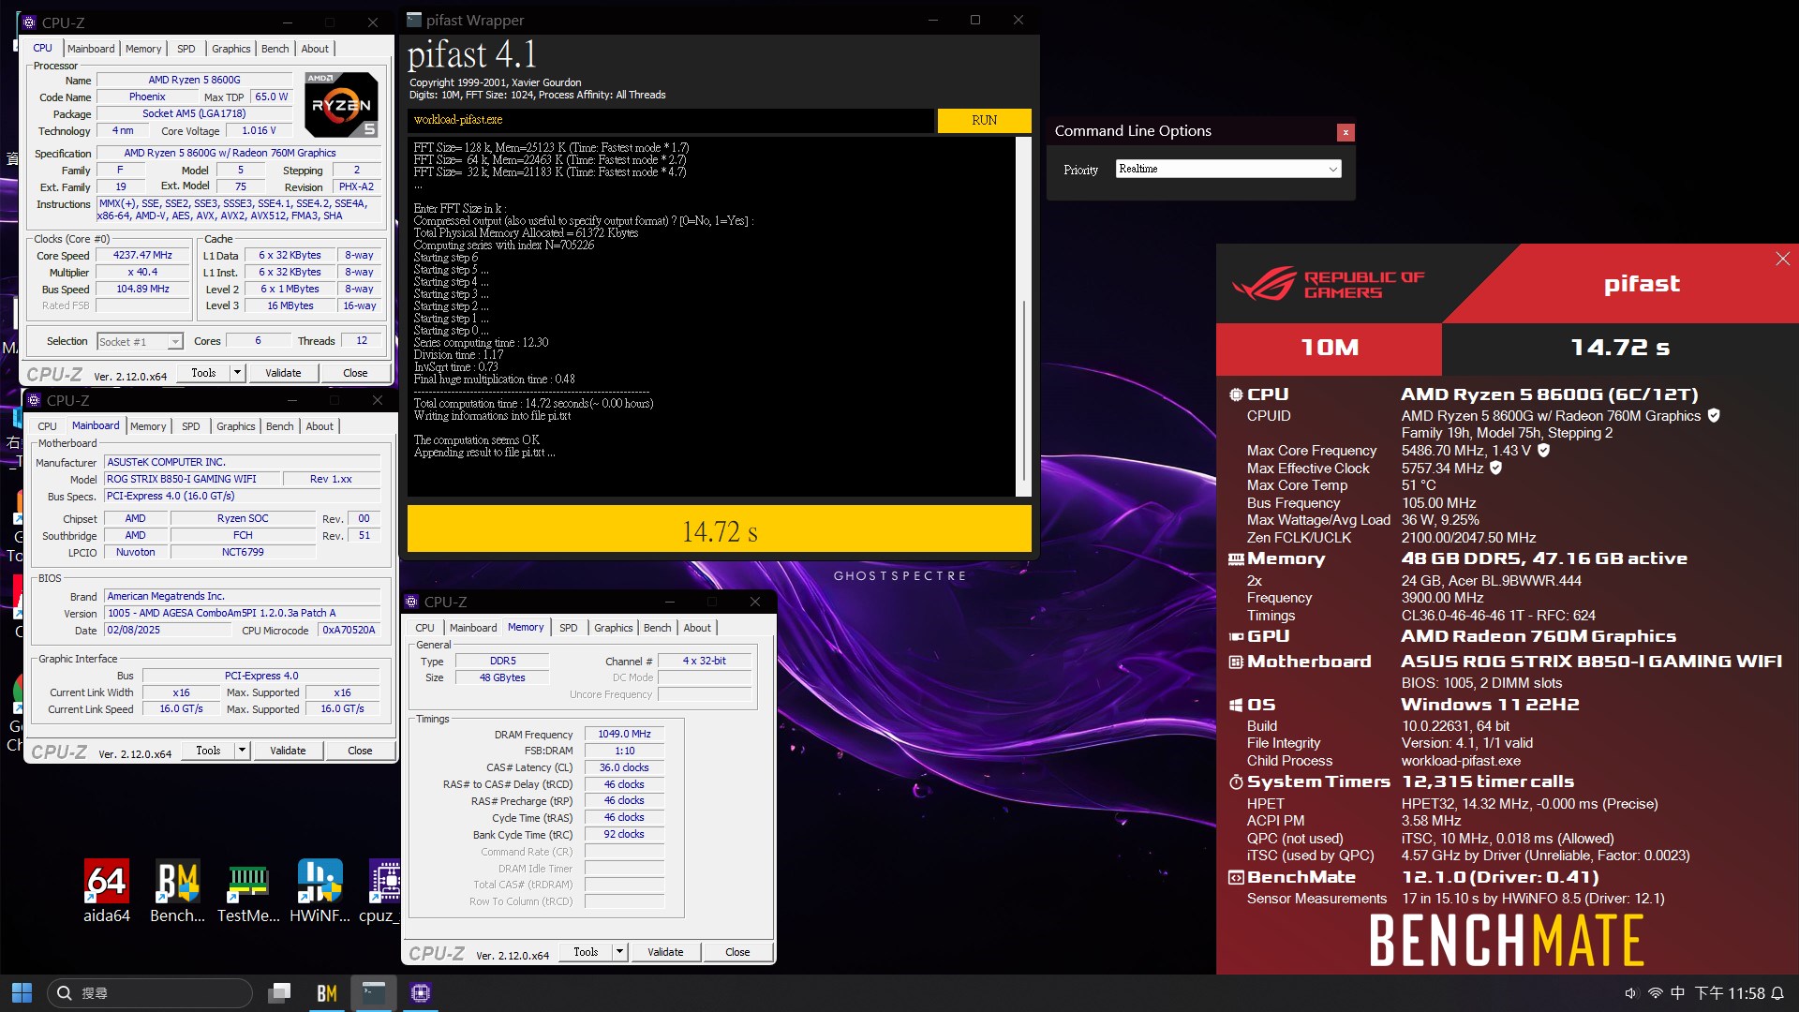Click the BENCHMATE logo text
The height and width of the screenshot is (1012, 1799).
1507,941
